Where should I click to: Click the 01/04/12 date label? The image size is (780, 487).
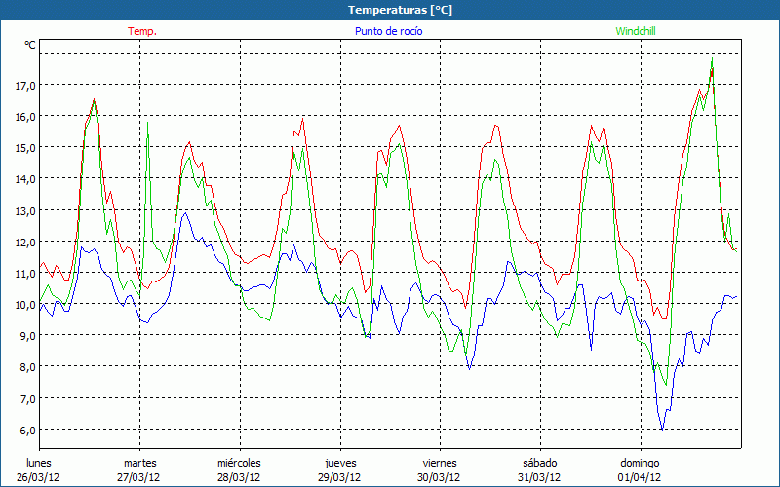(640, 477)
